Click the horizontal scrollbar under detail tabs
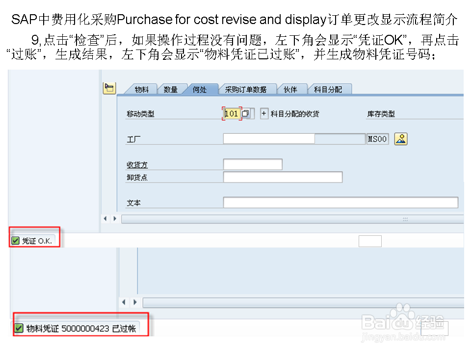The width and height of the screenshot is (471, 353). [292, 219]
